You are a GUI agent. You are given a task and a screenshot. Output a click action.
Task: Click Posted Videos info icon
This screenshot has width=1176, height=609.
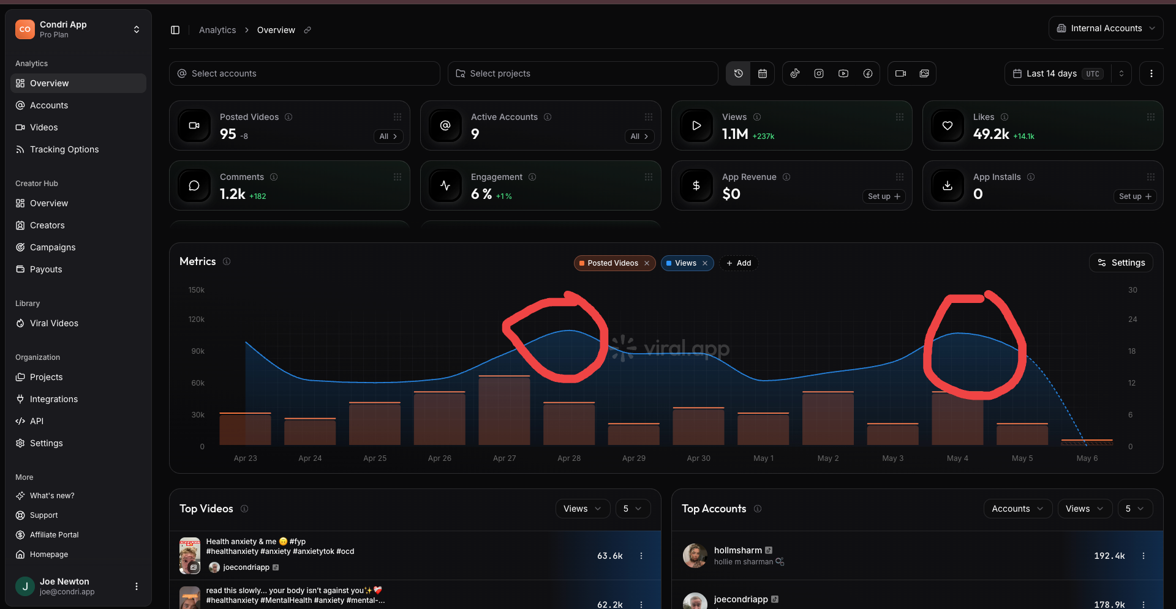288,117
